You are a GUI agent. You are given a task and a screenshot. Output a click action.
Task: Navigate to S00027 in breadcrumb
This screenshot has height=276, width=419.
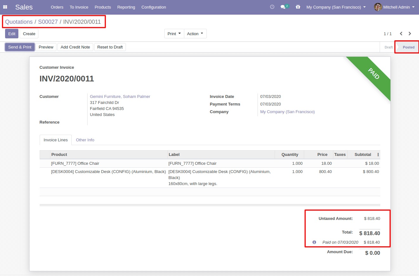(x=48, y=22)
